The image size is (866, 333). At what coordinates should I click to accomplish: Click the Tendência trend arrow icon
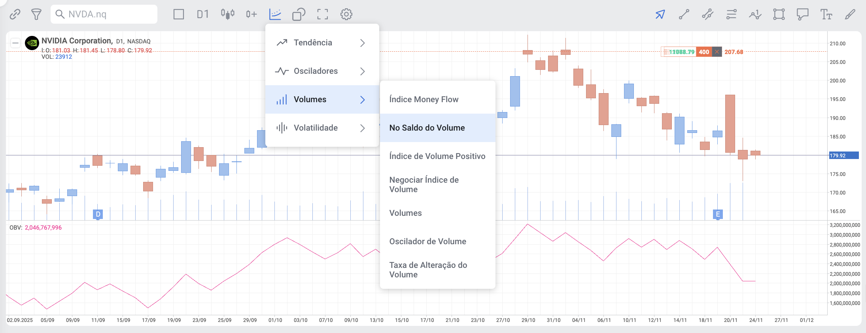coord(282,43)
